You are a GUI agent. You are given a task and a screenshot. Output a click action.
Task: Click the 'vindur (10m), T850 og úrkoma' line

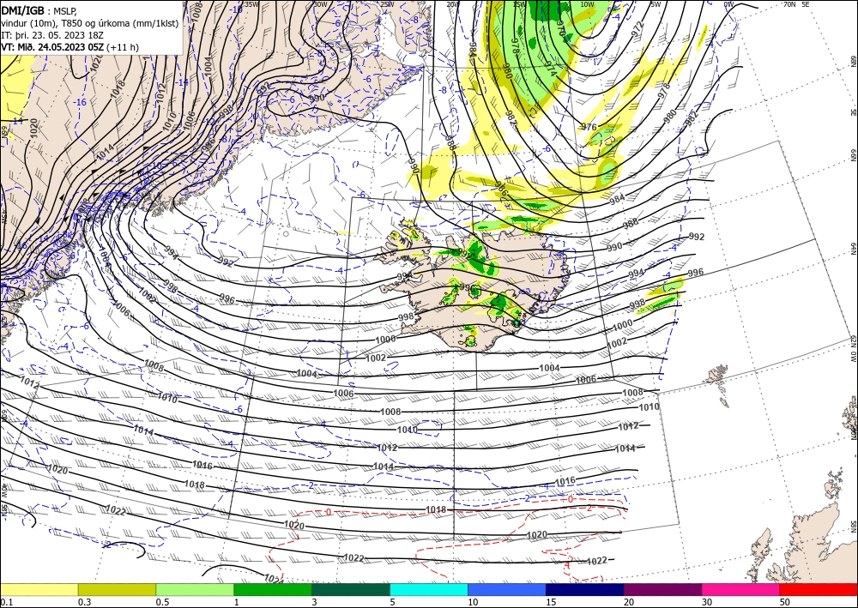pyautogui.click(x=90, y=22)
